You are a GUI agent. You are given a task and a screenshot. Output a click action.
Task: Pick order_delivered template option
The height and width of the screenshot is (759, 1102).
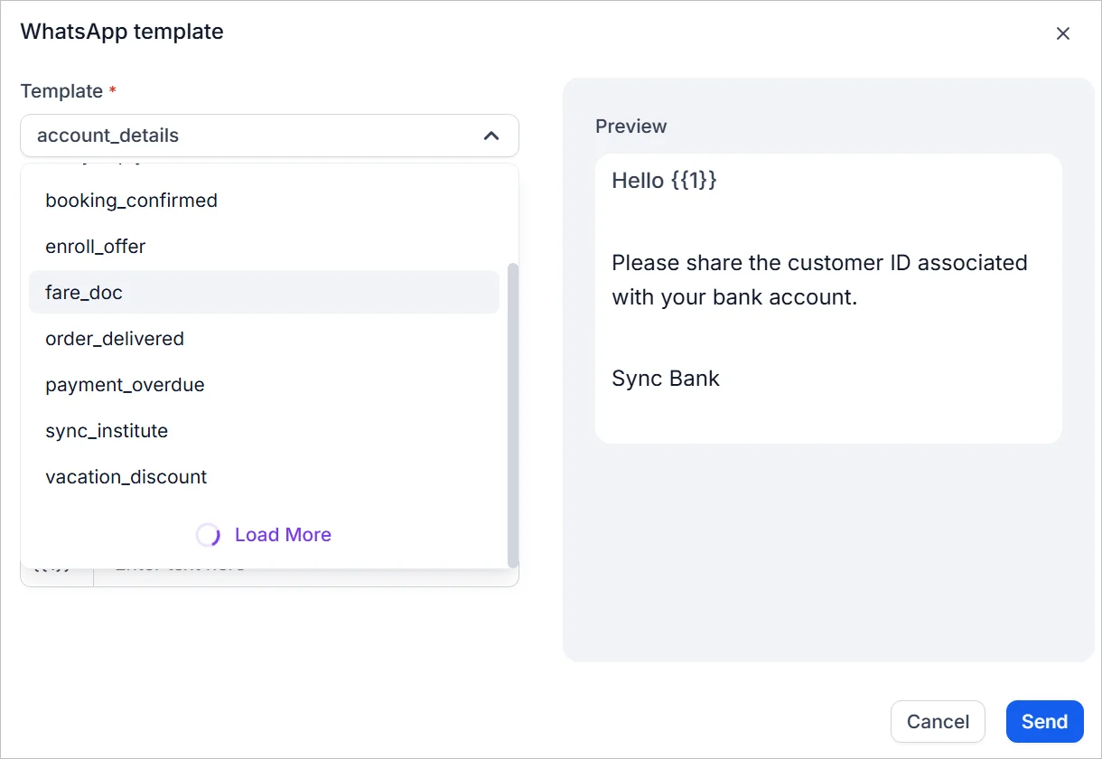115,339
